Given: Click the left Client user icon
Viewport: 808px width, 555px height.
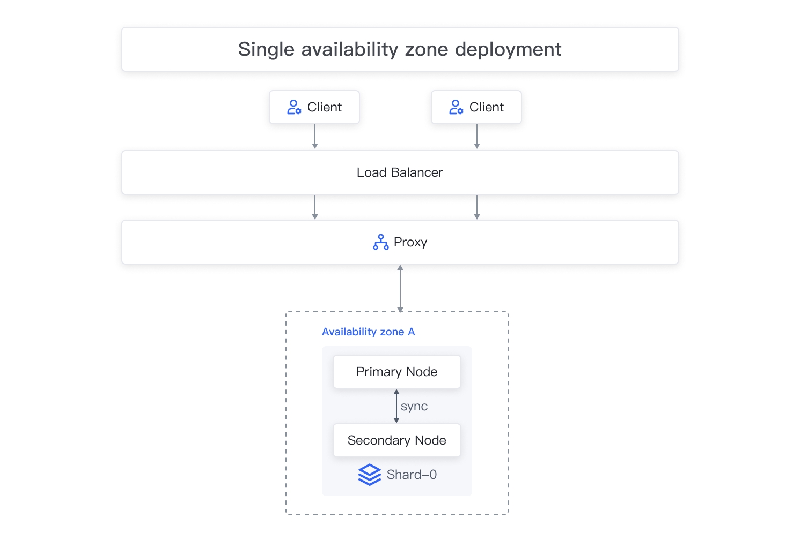Looking at the screenshot, I should 294,107.
